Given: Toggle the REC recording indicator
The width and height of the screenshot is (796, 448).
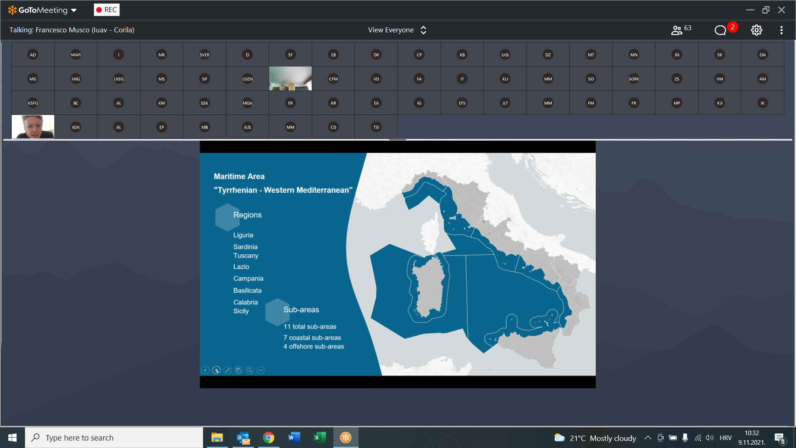Looking at the screenshot, I should (107, 10).
